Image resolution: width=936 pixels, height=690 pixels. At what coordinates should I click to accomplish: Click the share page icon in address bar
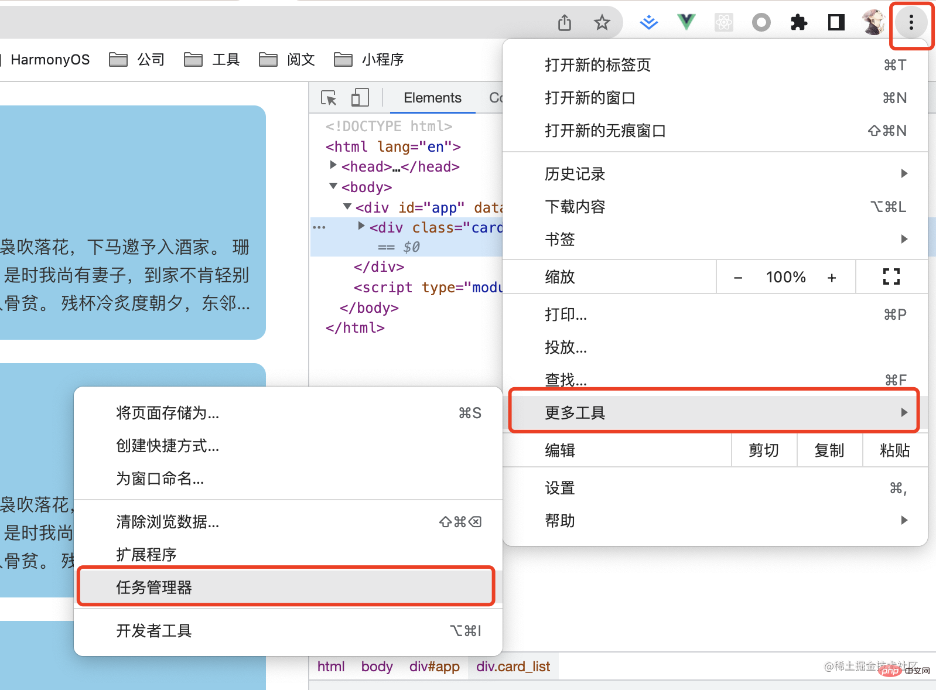click(565, 23)
